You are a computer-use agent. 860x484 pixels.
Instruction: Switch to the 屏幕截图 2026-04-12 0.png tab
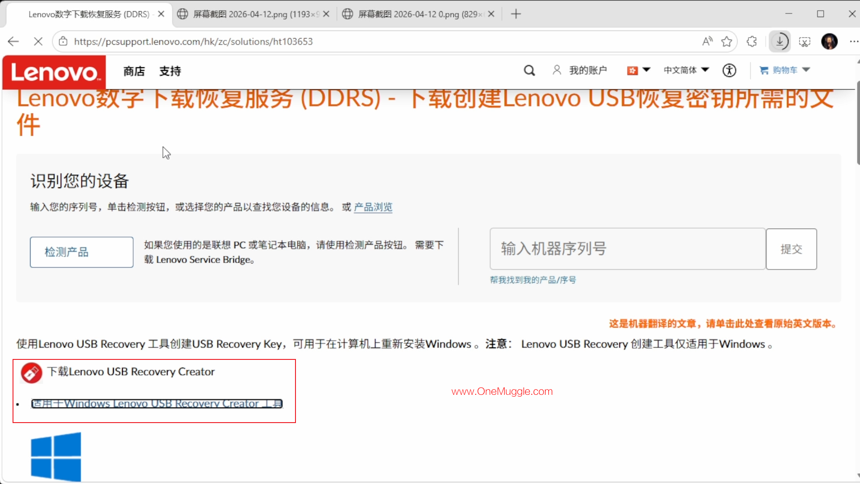pos(418,14)
